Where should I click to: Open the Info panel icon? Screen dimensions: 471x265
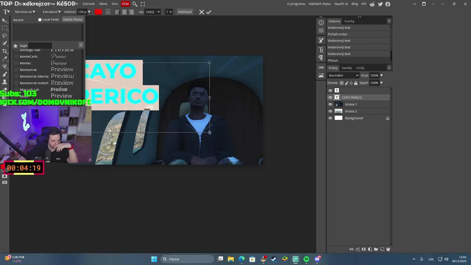click(x=321, y=22)
